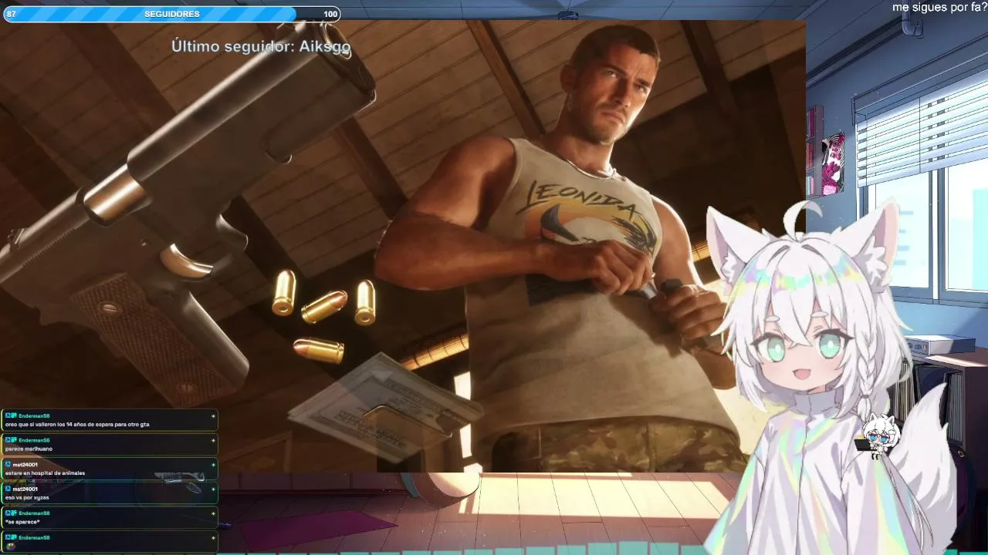Viewport: 988px width, 555px height.
Task: Click message "creo que si valieron los 14 años"
Action: point(77,424)
